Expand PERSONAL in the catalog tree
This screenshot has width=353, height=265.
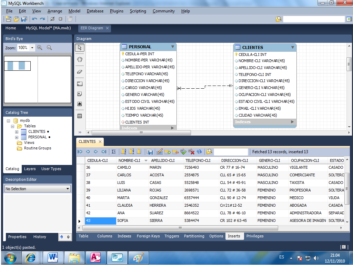click(17, 137)
